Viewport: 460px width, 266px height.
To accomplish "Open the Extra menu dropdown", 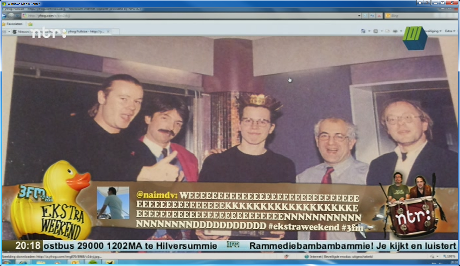I will (x=450, y=31).
